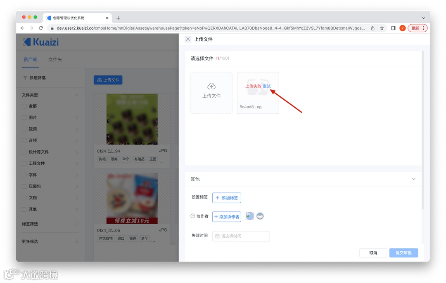Close the 上传文件 dialog with the X icon
Viewport: 446px width, 283px height.
pyautogui.click(x=188, y=39)
